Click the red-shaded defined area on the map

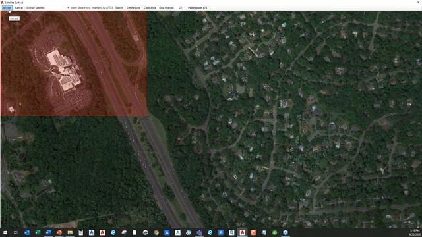point(73,63)
